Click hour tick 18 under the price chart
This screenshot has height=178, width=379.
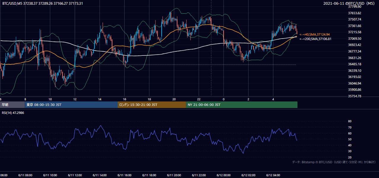tap(149, 99)
